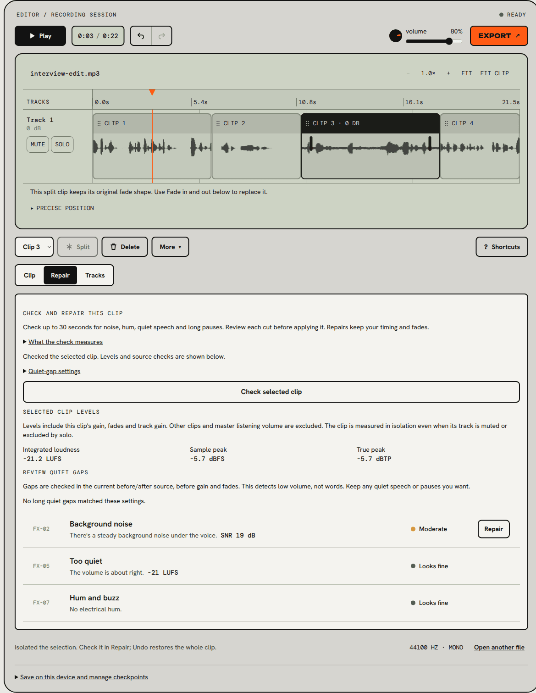Image resolution: width=536 pixels, height=693 pixels.
Task: Zoom in timeline with plus icon
Action: 448,73
